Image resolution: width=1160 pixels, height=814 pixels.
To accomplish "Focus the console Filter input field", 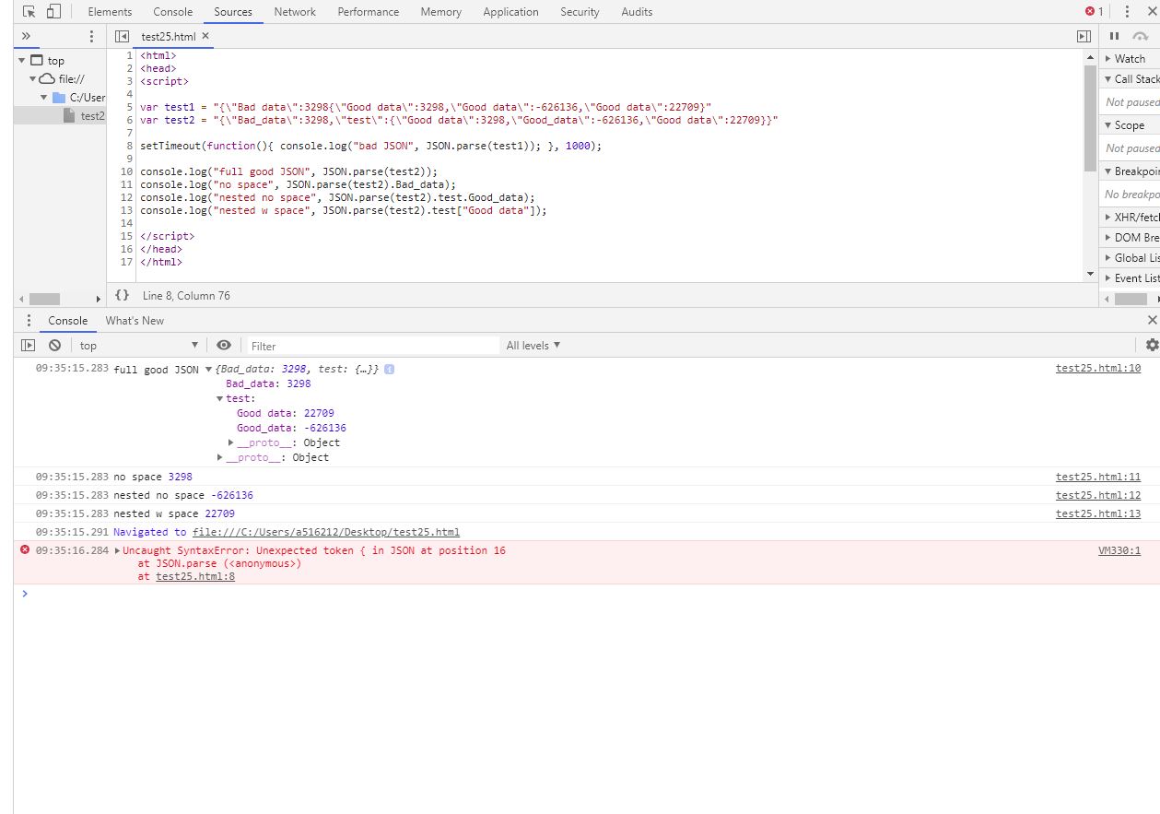I will [372, 346].
